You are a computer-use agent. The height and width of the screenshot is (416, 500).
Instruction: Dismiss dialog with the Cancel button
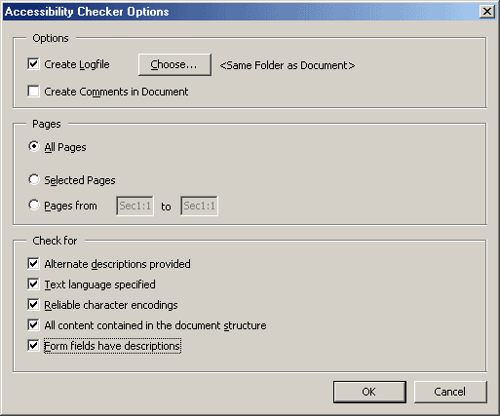pos(450,392)
